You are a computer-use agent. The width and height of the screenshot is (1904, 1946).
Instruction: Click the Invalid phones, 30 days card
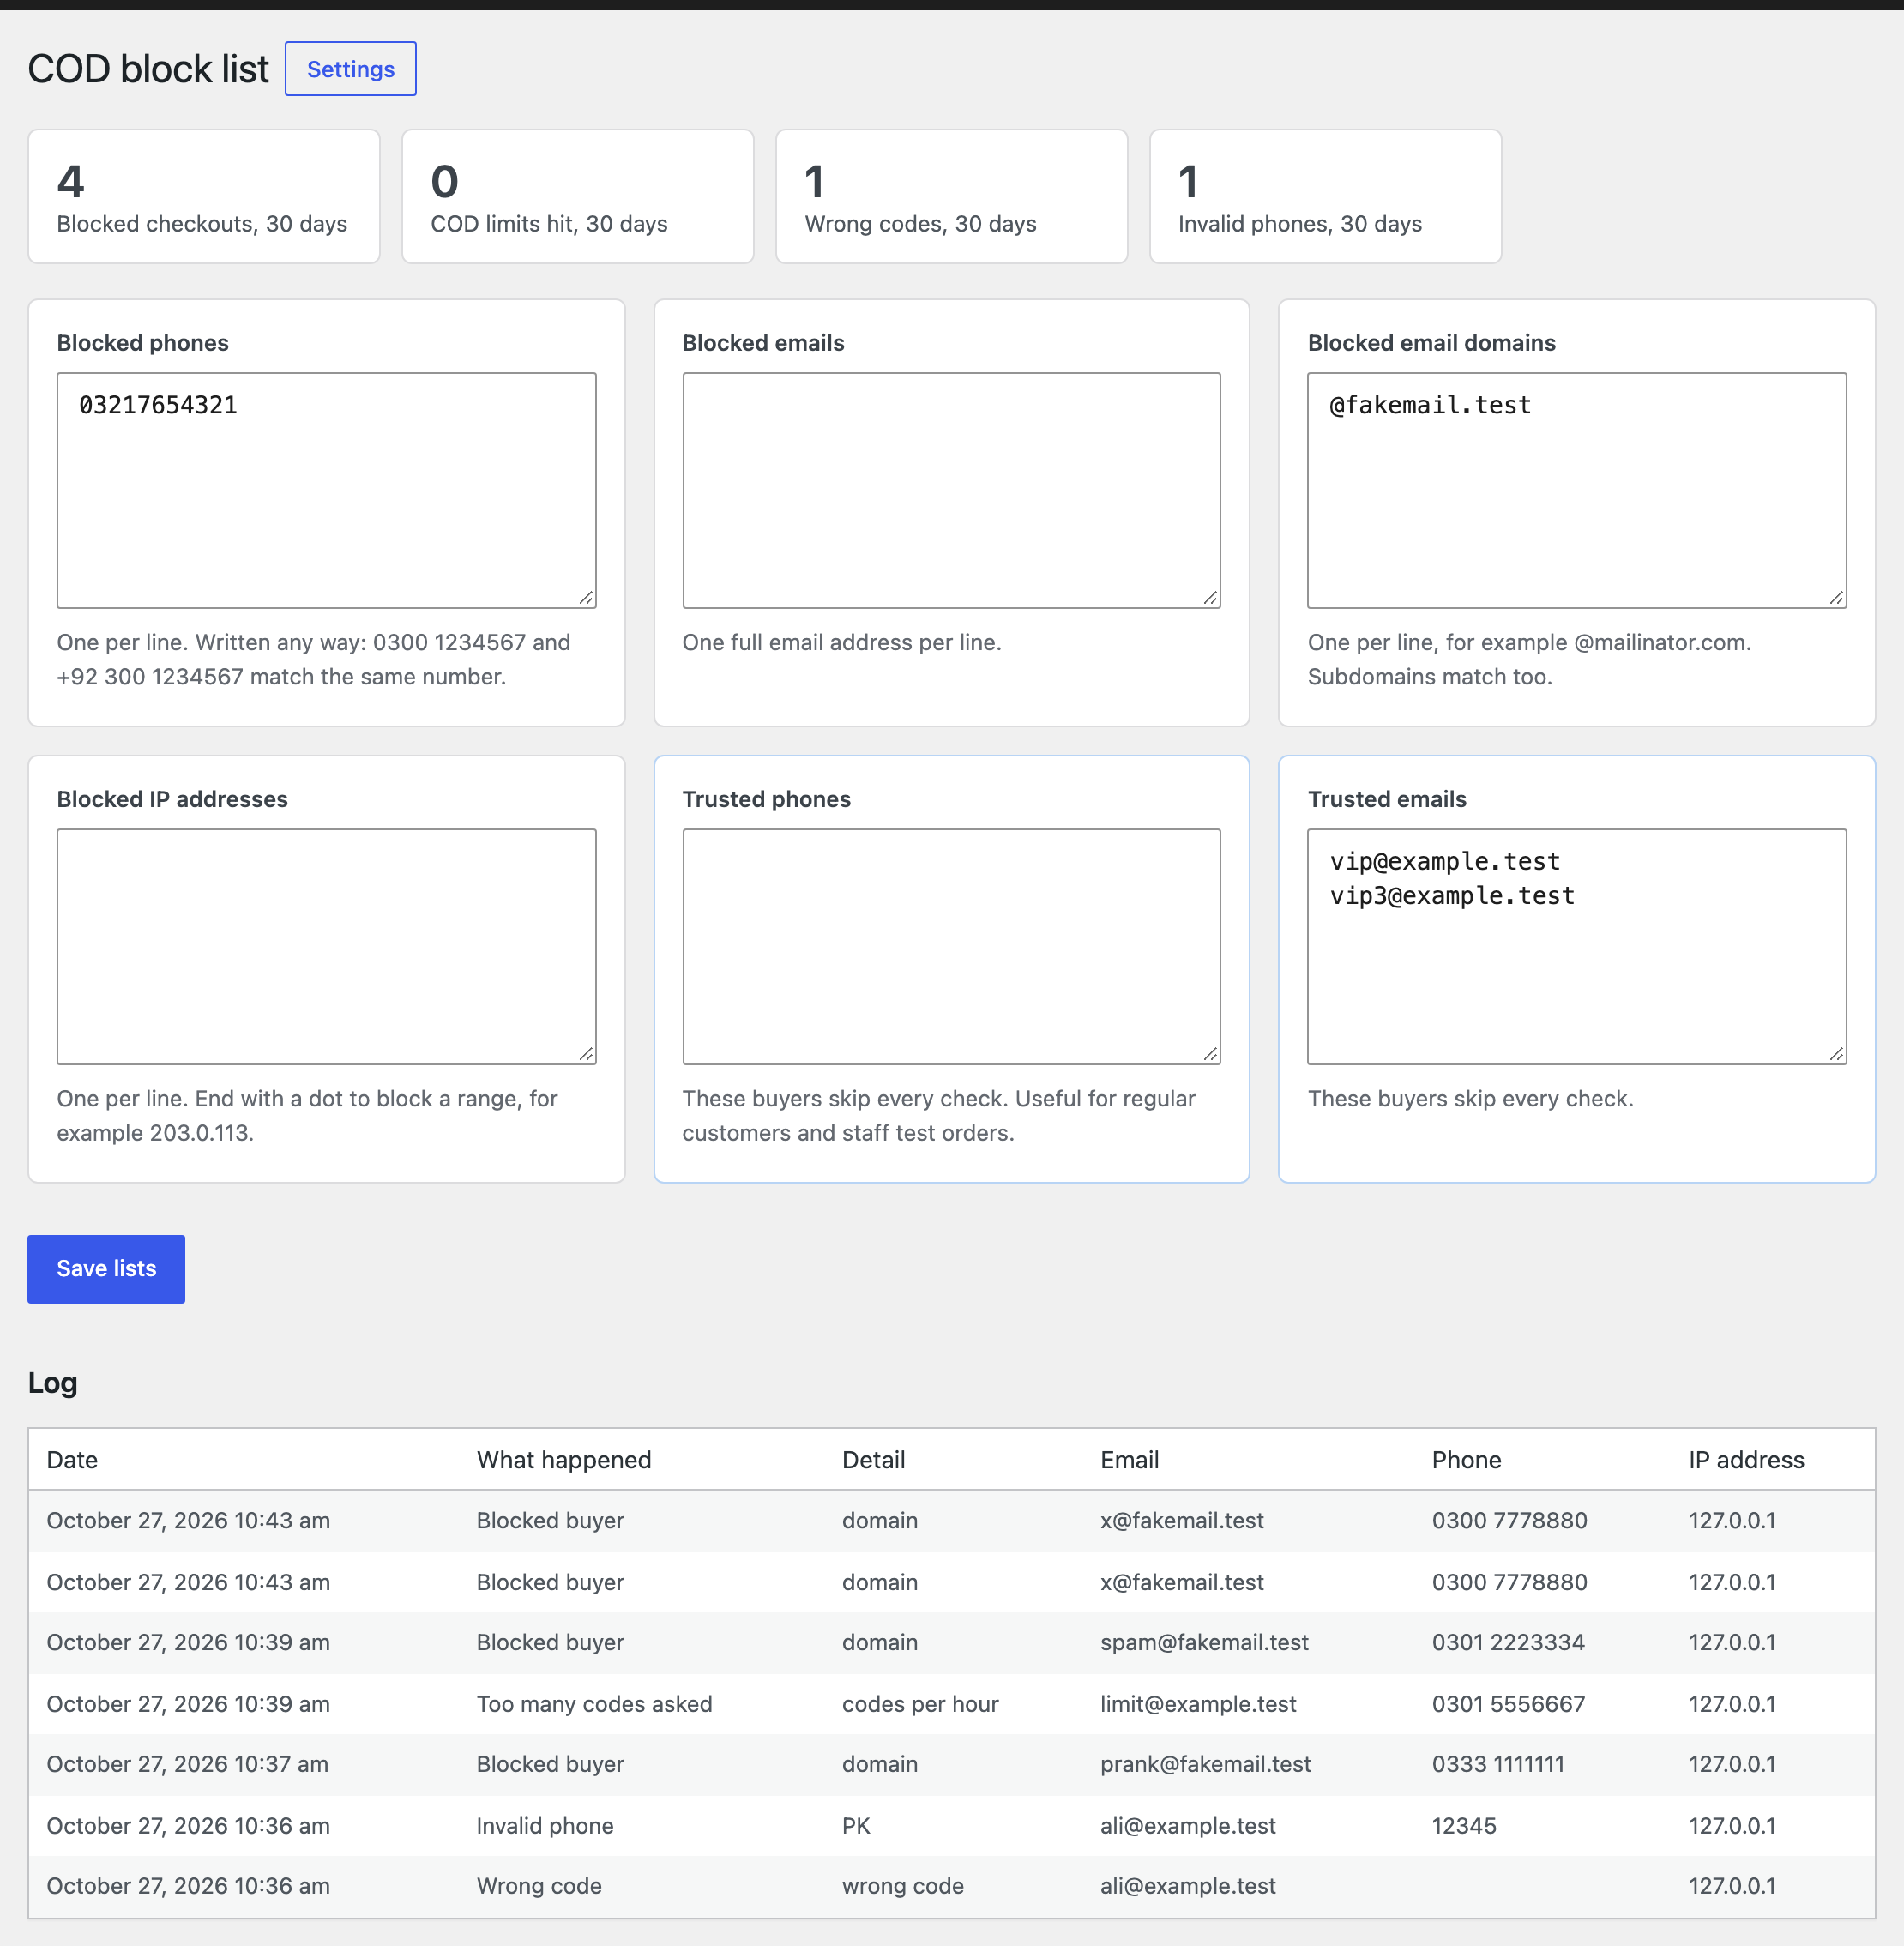[1325, 196]
